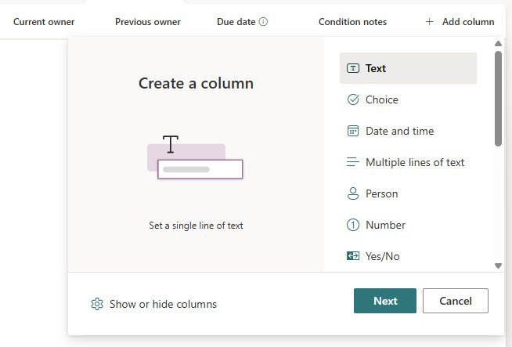The image size is (512, 347).
Task: Click the Due date info icon
Action: pos(263,22)
